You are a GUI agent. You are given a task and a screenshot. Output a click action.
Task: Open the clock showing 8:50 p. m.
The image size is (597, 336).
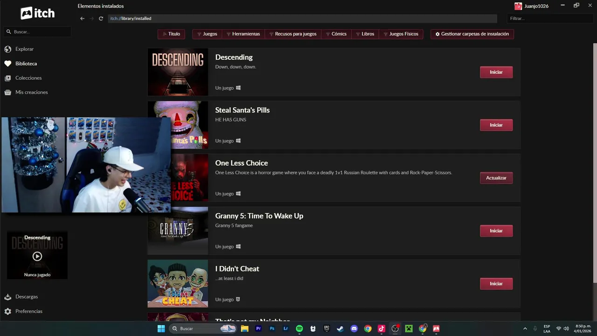coord(583,329)
